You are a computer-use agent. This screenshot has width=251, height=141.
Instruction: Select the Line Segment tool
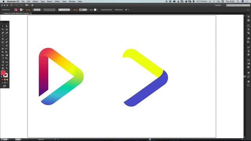point(7,36)
